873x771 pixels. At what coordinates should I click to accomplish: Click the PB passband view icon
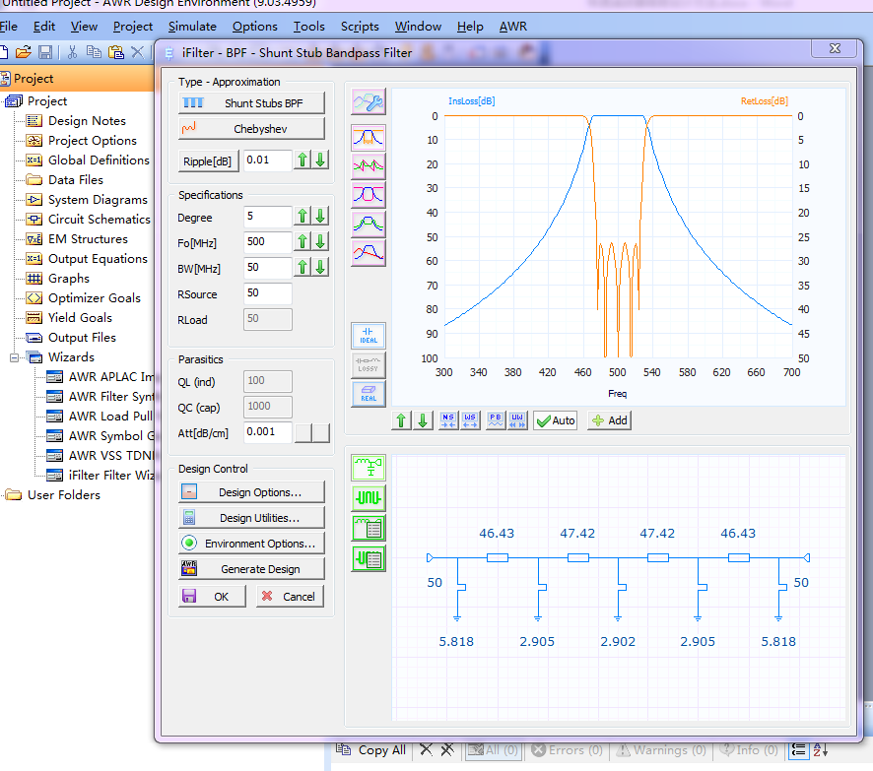[496, 420]
